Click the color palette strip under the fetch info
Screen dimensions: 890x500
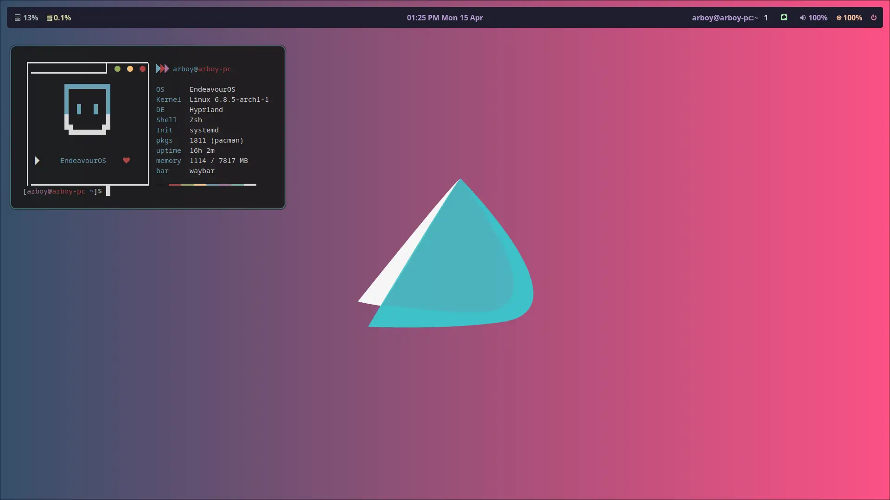coord(212,185)
